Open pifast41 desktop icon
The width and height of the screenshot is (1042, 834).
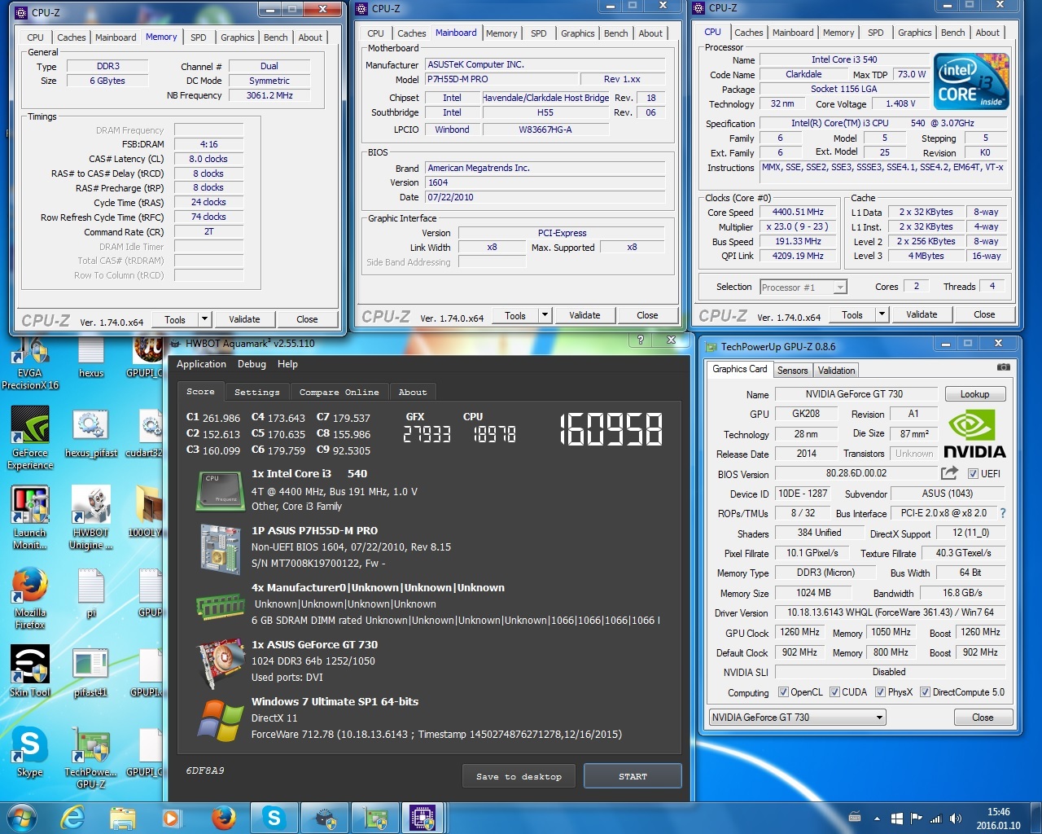pyautogui.click(x=91, y=673)
